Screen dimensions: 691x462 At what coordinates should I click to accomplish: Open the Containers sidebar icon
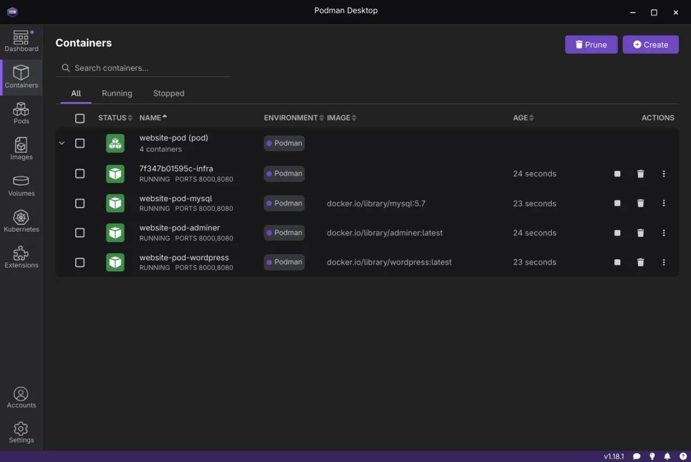coord(21,78)
